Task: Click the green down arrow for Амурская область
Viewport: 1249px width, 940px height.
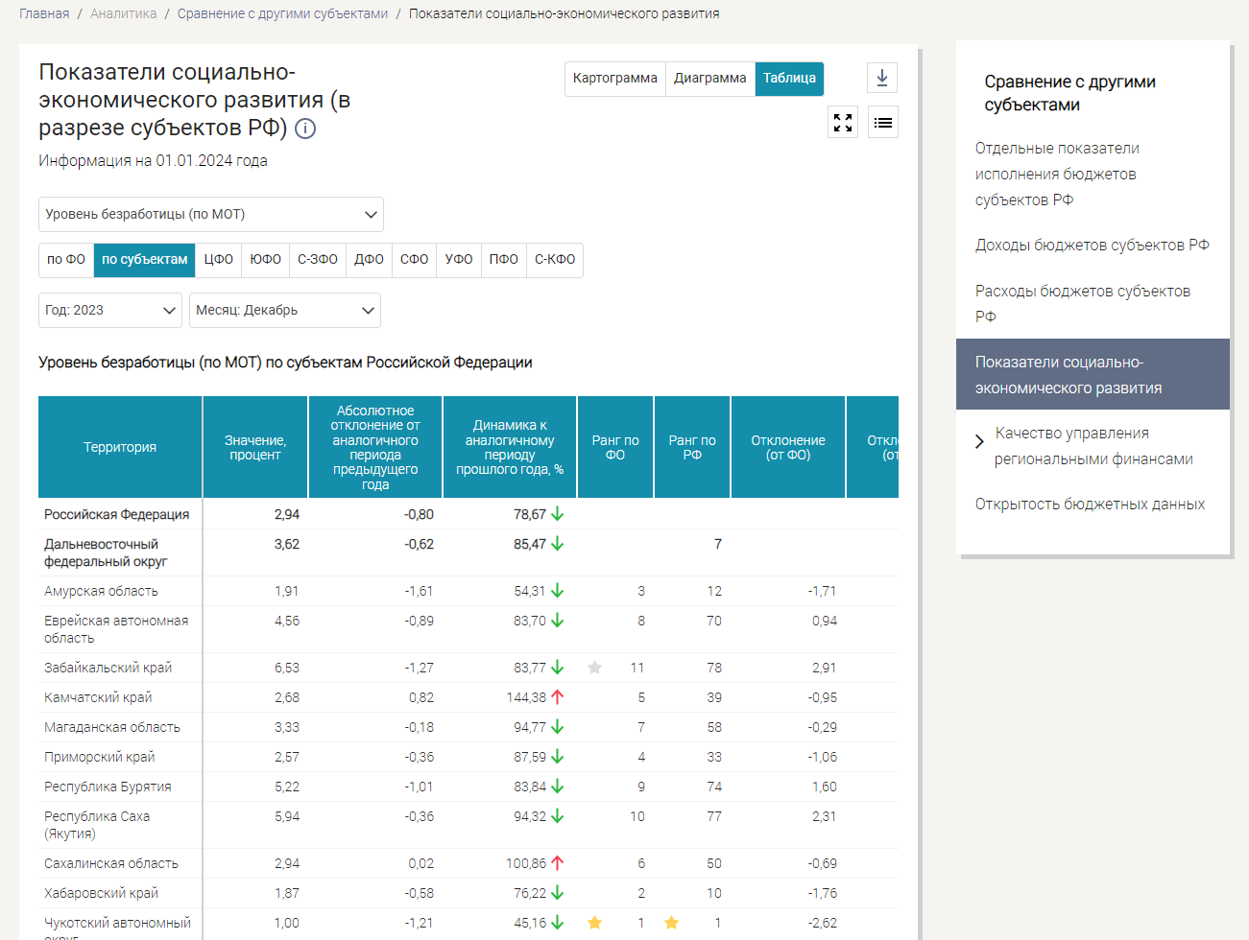Action: (x=558, y=591)
